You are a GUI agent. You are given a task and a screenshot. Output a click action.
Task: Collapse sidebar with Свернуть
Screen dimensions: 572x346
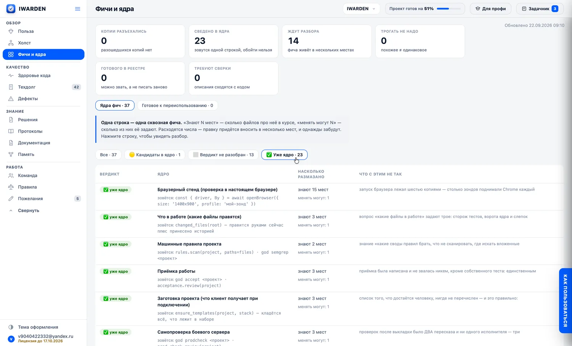(43, 210)
